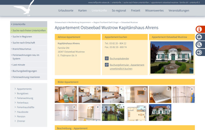Click 18347 Ostseebad Wustrow address line
Screen dimensions: 205x130
(x=71, y=52)
